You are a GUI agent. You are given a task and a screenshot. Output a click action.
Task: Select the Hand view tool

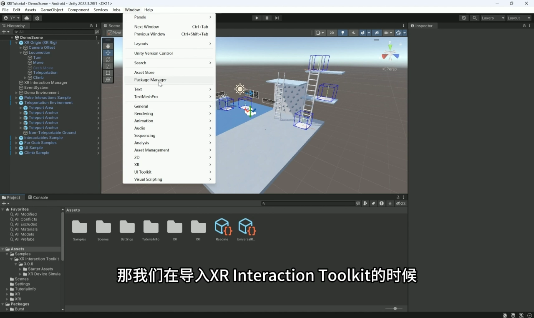click(x=108, y=46)
